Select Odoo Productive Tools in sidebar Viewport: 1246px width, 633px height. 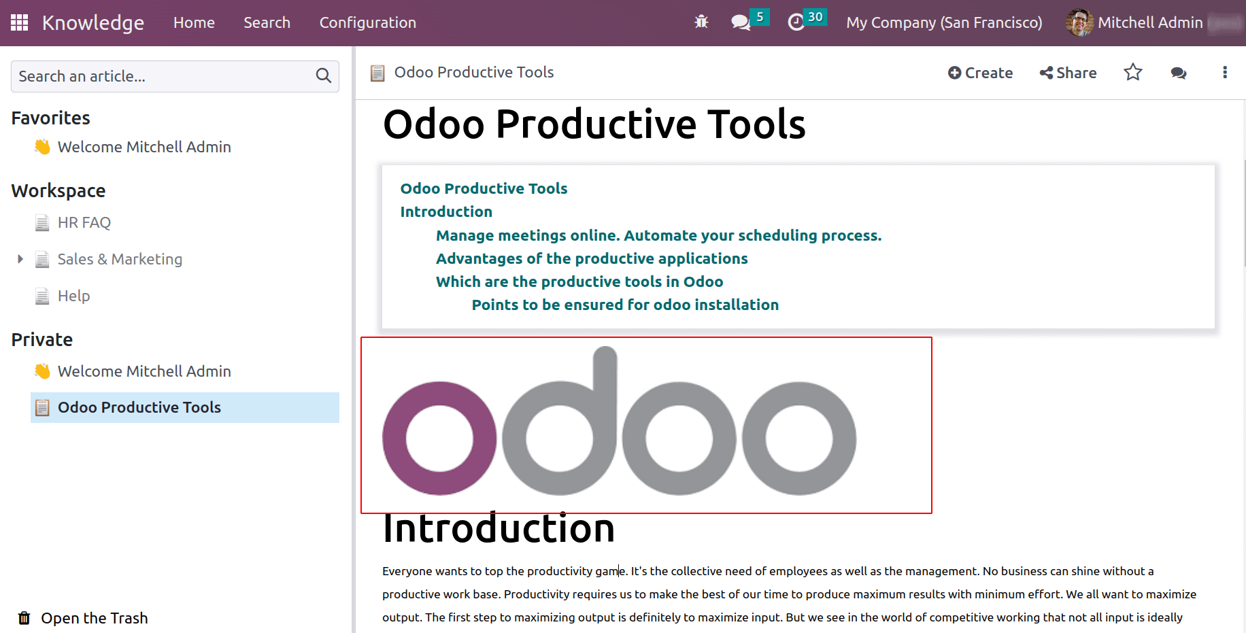click(x=185, y=407)
